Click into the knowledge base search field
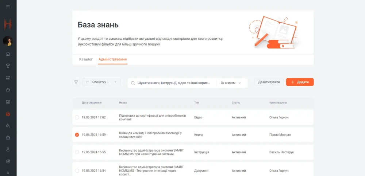The width and height of the screenshot is (365, 176). [x=174, y=83]
